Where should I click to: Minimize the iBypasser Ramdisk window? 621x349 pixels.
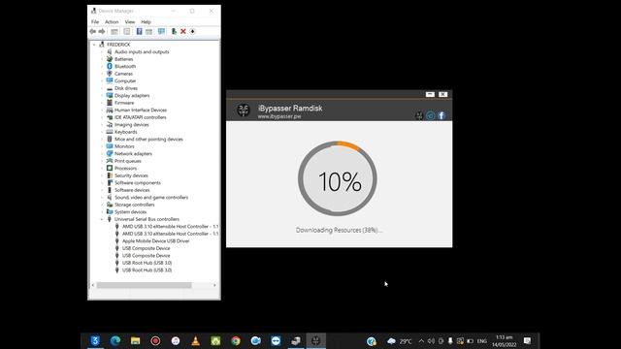tap(430, 95)
